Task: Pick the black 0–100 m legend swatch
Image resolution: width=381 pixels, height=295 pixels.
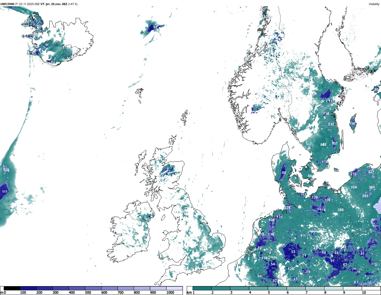Action: (12, 288)
